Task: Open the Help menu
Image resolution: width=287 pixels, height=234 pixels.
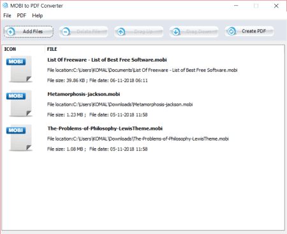Action: (x=38, y=16)
